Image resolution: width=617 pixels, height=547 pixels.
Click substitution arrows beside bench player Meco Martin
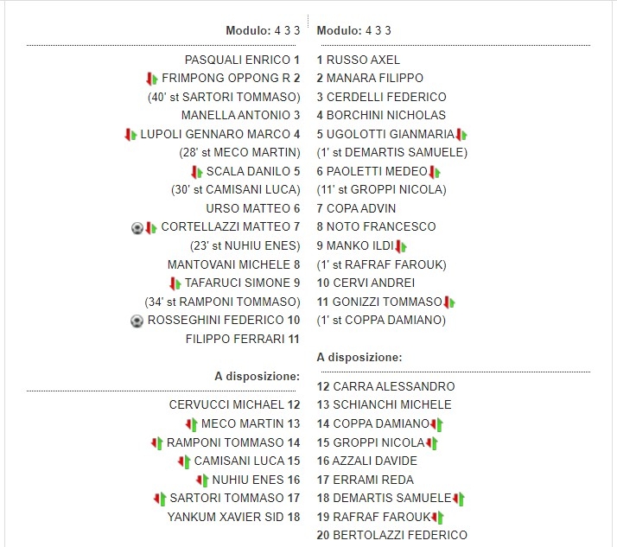[x=191, y=424]
